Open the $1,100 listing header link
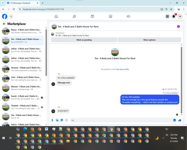187x150 pixels. (x=72, y=36)
